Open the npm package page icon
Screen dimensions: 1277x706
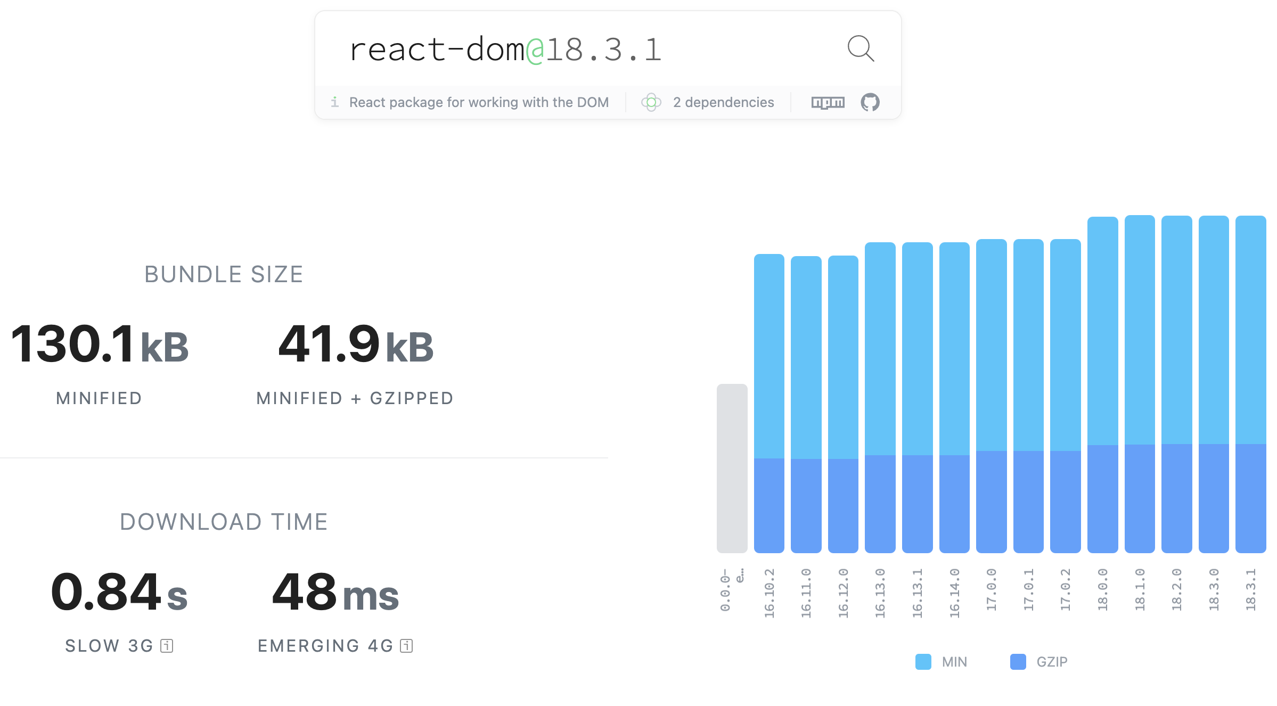(x=828, y=102)
